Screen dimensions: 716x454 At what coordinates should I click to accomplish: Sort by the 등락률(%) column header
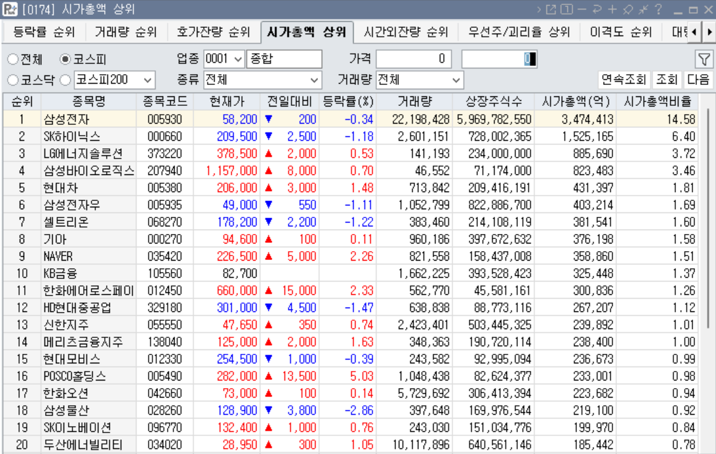coord(347,101)
